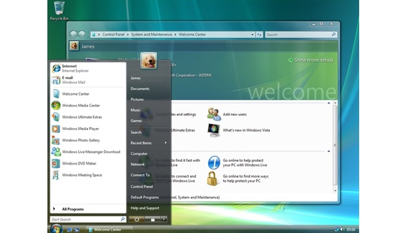Expand Recent Items submenu
Screen dimensions: 414x233
tap(149, 143)
